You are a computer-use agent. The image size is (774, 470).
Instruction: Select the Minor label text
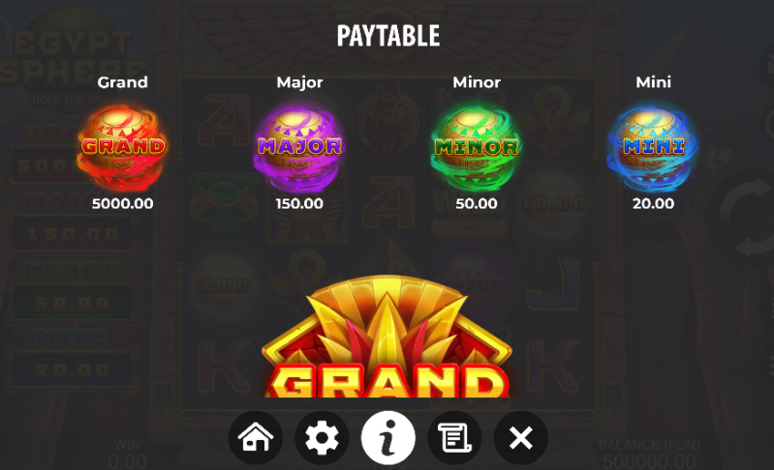[477, 82]
